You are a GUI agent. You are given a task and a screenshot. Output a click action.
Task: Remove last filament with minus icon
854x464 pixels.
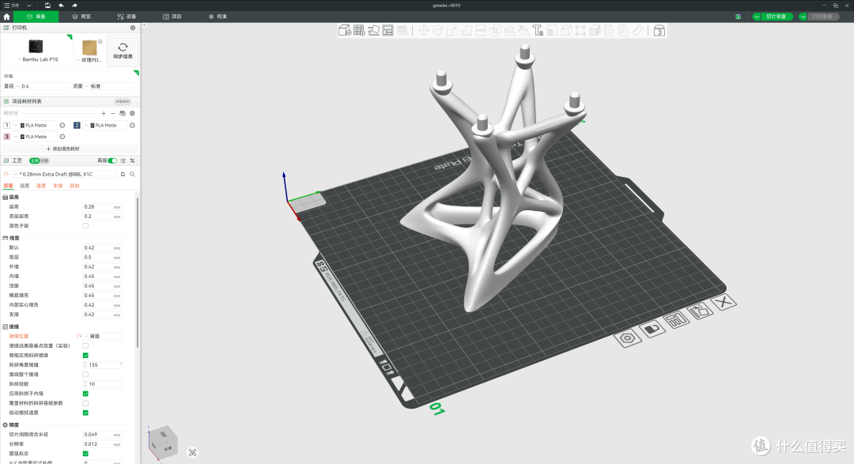click(113, 113)
